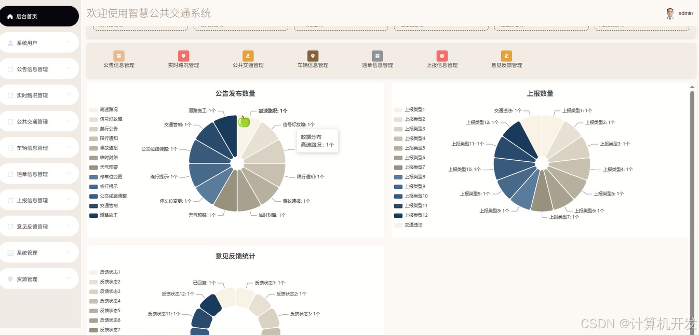Click the sidebar icon beside 公告信息管理
The image size is (699, 335).
click(10, 69)
